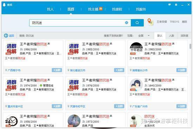This screenshot has width=193, height=129.
Task: Sort results by 默认
Action: point(160,36)
